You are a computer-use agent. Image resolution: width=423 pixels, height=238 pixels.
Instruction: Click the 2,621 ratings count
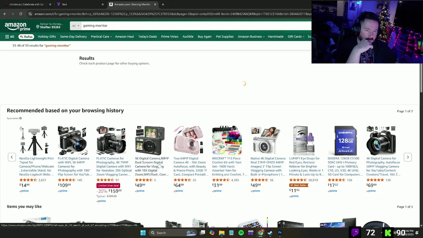42,180
